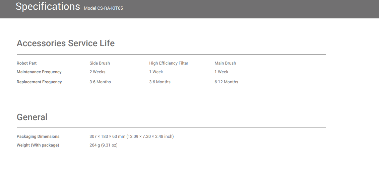Click the Side Brush 3-6 Months value

coord(100,82)
